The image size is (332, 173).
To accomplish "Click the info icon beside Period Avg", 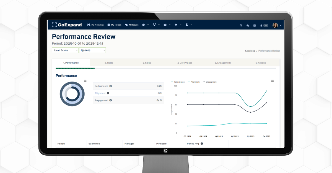I will (x=202, y=144).
